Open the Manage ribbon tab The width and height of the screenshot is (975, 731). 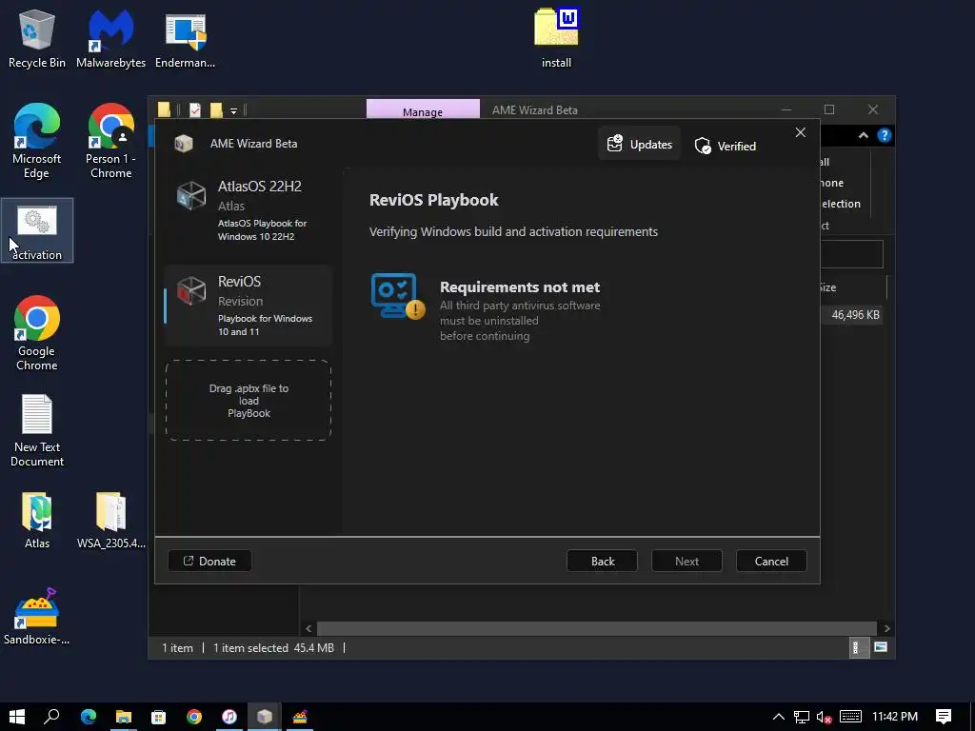[x=423, y=110]
